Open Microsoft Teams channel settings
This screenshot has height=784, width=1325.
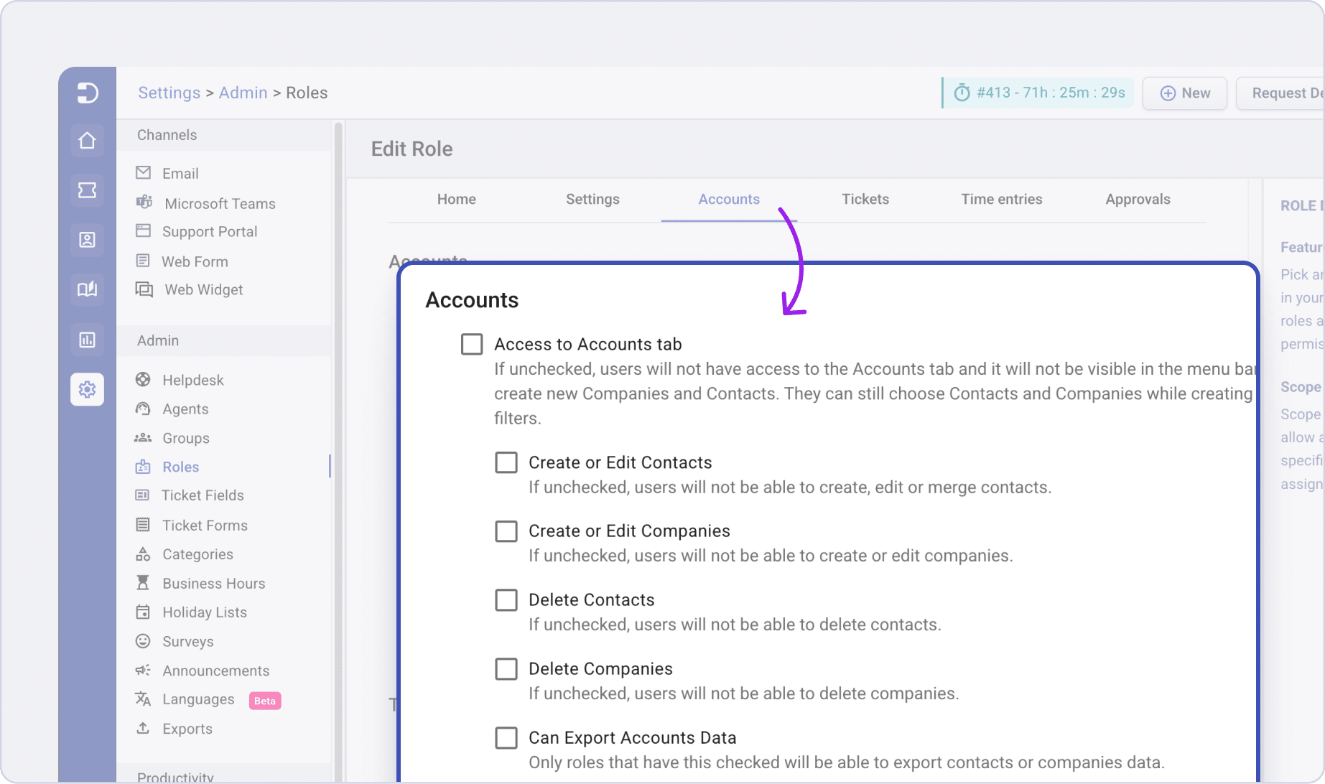pos(220,203)
